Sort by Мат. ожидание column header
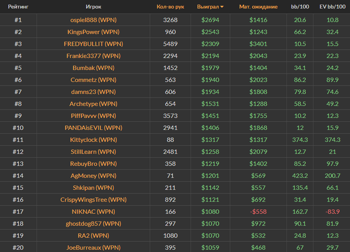This screenshot has width=350, height=252. pyautogui.click(x=257, y=7)
